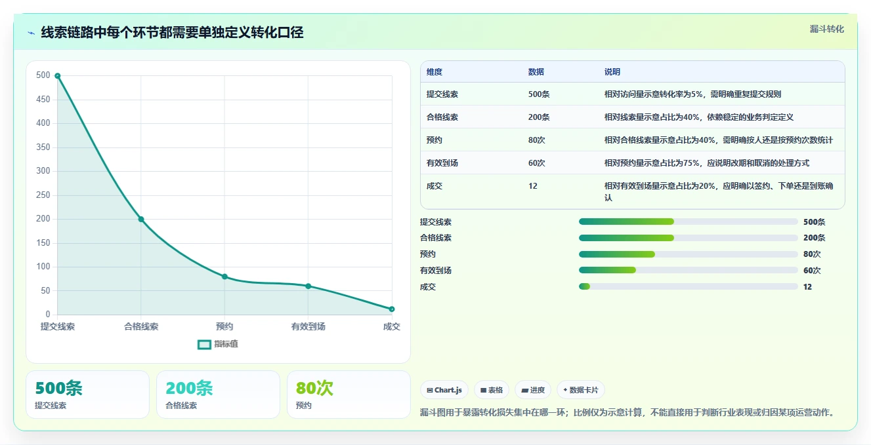871x445 pixels.
Task: Click the 漏斗转化 label at top right
Action: point(826,29)
